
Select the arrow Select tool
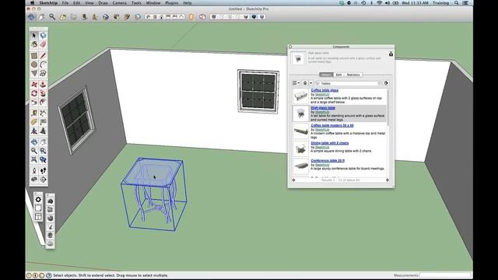point(34,35)
